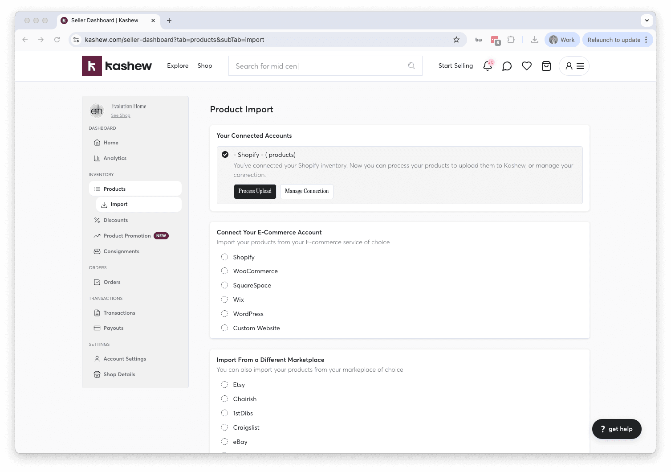Click the NEW badge beside Product Promotion
Viewport: 671px width, 472px height.
click(161, 236)
